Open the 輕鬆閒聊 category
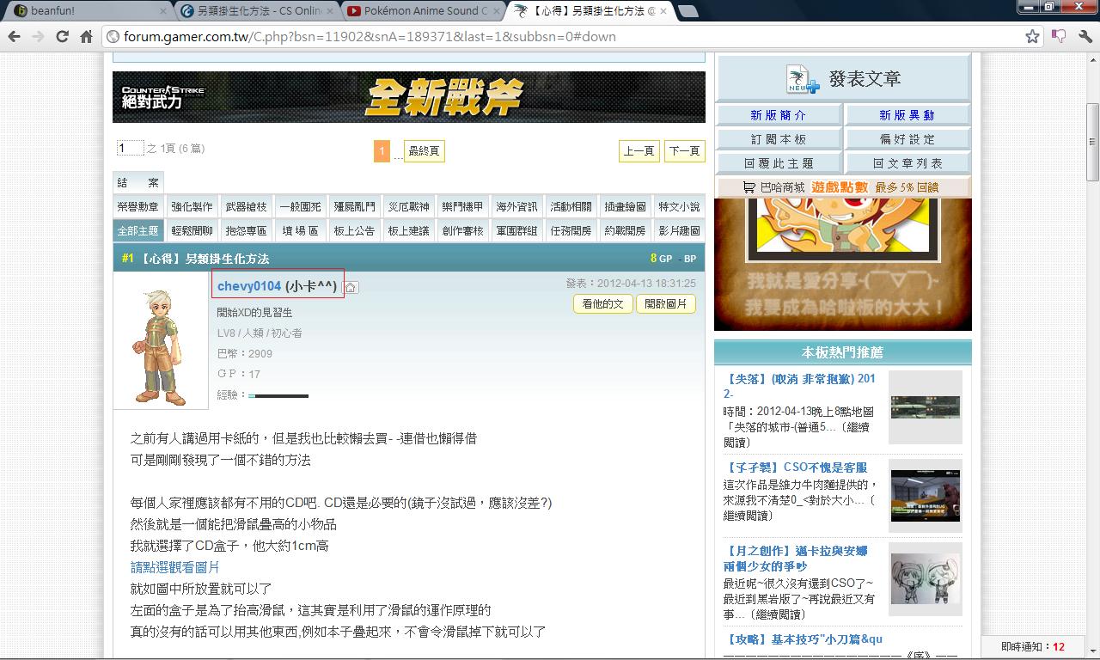This screenshot has width=1100, height=660. click(x=192, y=230)
